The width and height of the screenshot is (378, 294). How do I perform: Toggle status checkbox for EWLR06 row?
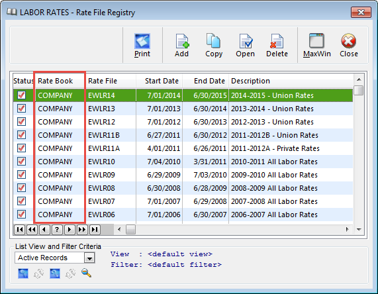22,214
